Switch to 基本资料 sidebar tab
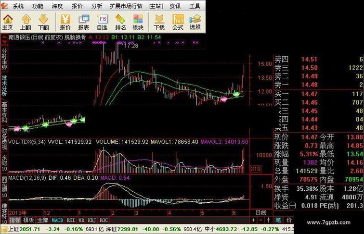Screen dimensions: 364x234 click(4, 112)
